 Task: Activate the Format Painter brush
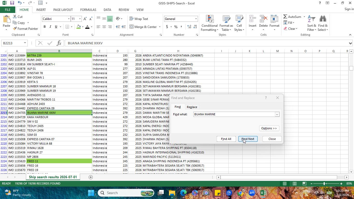[25, 29]
